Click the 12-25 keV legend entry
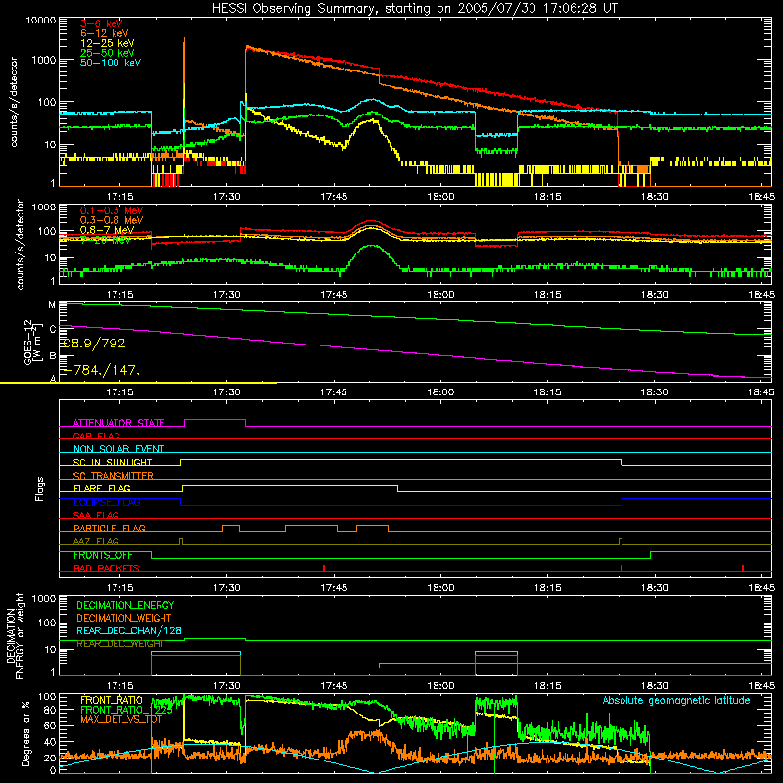 point(107,43)
